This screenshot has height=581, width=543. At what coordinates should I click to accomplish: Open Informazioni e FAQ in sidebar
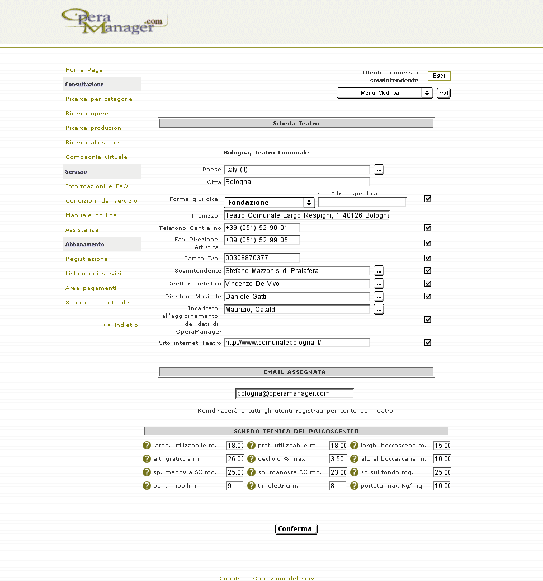tap(97, 186)
